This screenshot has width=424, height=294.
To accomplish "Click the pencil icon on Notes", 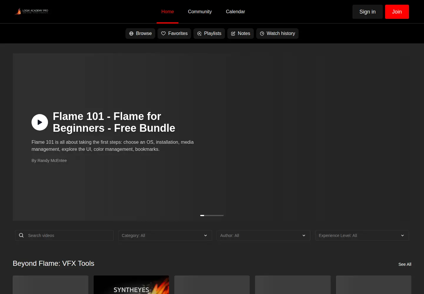I will click(x=233, y=34).
